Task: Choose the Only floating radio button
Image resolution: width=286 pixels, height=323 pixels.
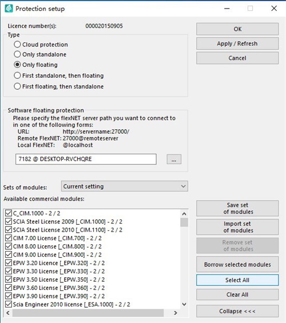Action: coord(17,65)
